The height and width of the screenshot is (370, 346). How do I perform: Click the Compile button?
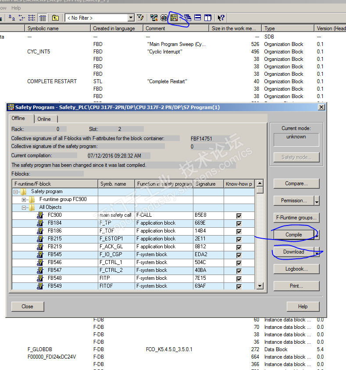point(294,235)
